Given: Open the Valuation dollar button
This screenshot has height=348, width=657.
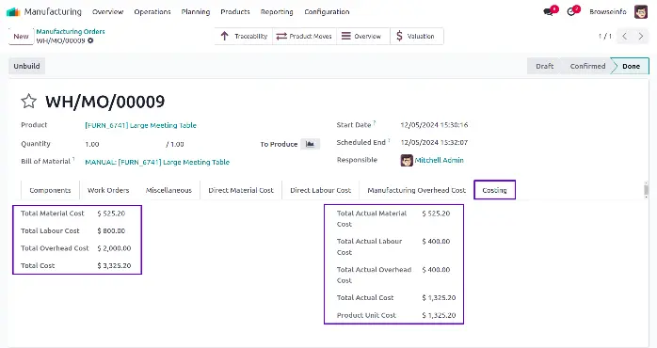Looking at the screenshot, I should click(416, 36).
